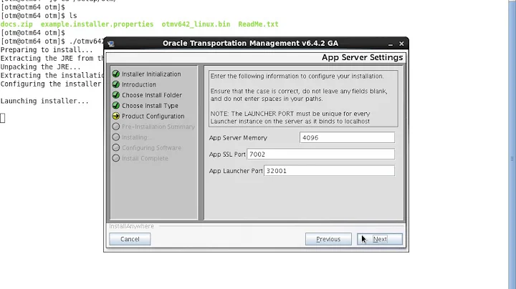The height and width of the screenshot is (289, 516).
Task: Click the LAUNCHER PORT note text
Action: [x=290, y=117]
